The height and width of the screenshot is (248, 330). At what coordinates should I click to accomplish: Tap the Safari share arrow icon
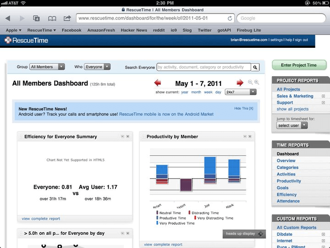click(x=67, y=18)
